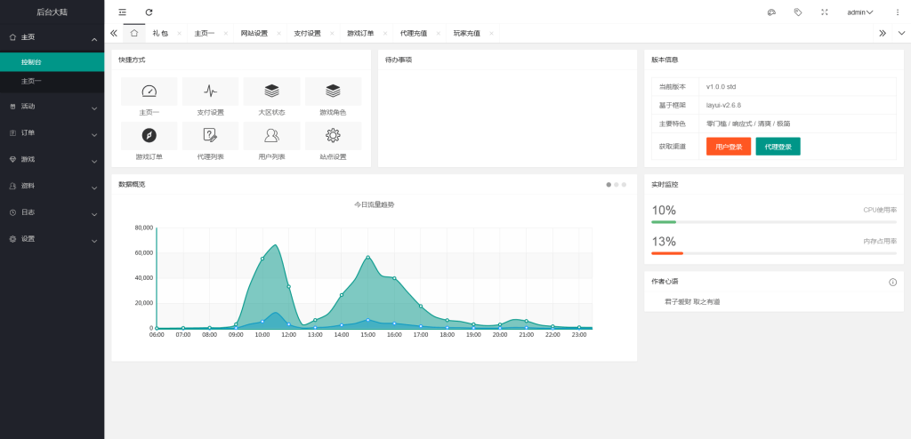
Task: Open the tab actions dropdown chevron
Action: point(900,33)
